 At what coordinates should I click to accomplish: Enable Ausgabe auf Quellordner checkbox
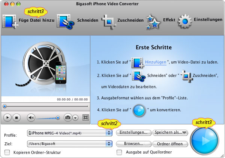point(119,152)
